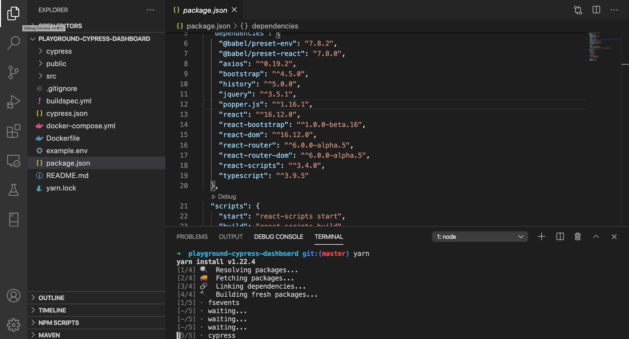Click the "start" script line
The width and height of the screenshot is (629, 339).
tap(282, 216)
